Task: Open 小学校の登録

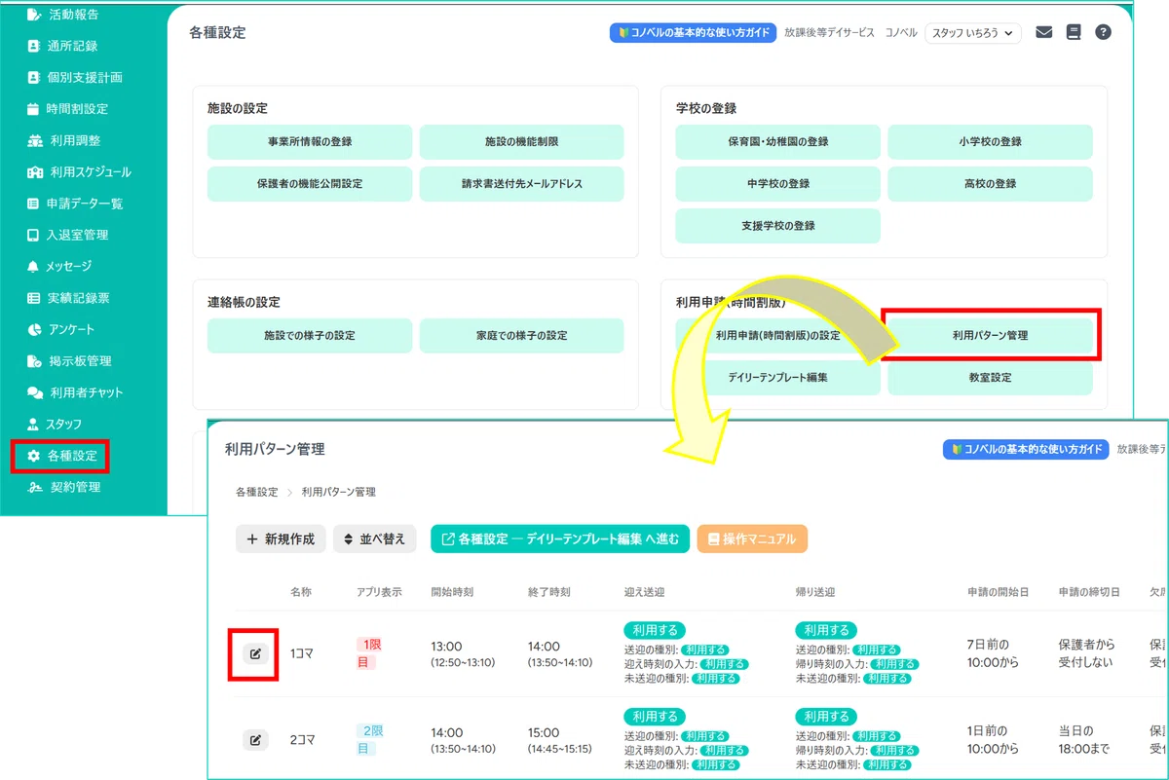Action: tap(990, 142)
